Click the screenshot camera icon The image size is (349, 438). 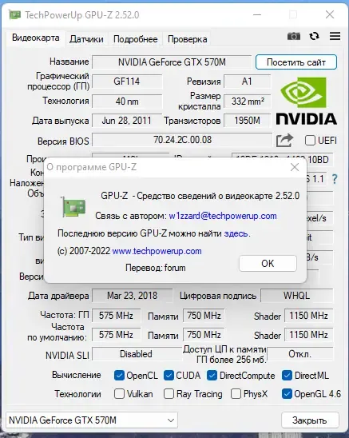coord(294,36)
